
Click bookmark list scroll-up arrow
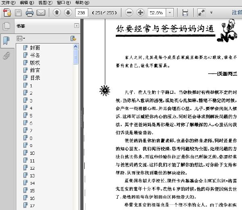tap(76, 47)
